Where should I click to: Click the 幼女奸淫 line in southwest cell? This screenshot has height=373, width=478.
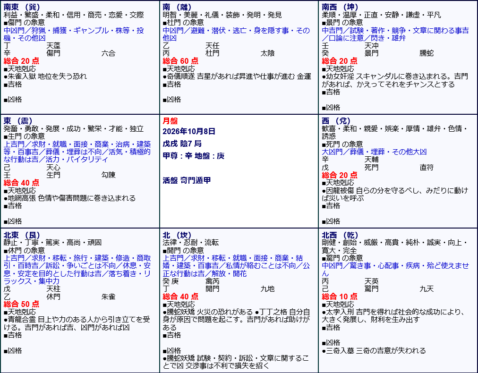click(x=395, y=80)
